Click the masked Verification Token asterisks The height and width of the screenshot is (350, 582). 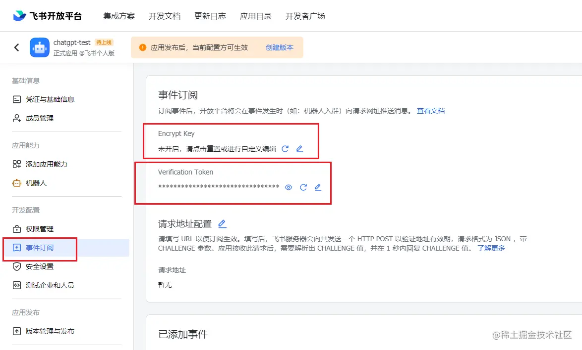coord(219,187)
